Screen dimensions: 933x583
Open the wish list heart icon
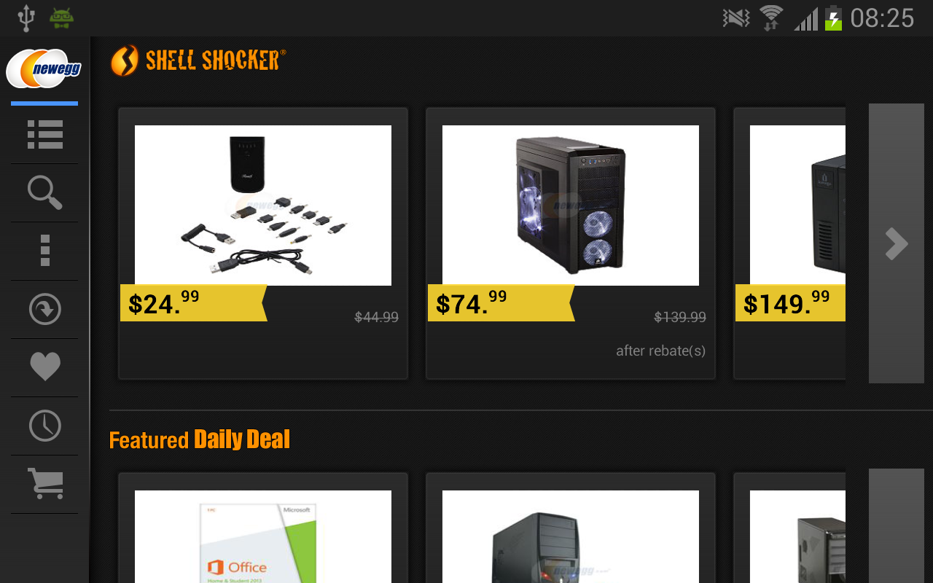tap(44, 367)
